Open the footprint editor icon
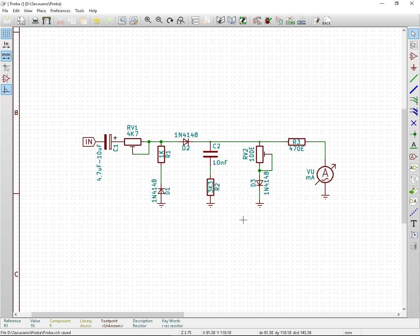Image resolution: width=420 pixels, height=336 pixels. (242, 21)
